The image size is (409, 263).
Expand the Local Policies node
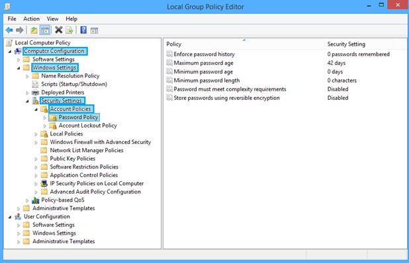click(36, 134)
